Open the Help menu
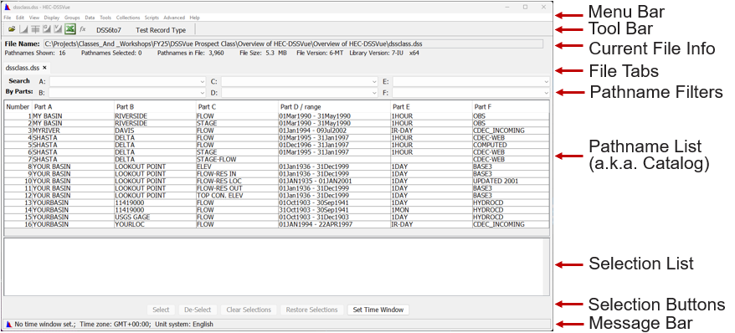The height and width of the screenshot is (333, 735). [194, 18]
